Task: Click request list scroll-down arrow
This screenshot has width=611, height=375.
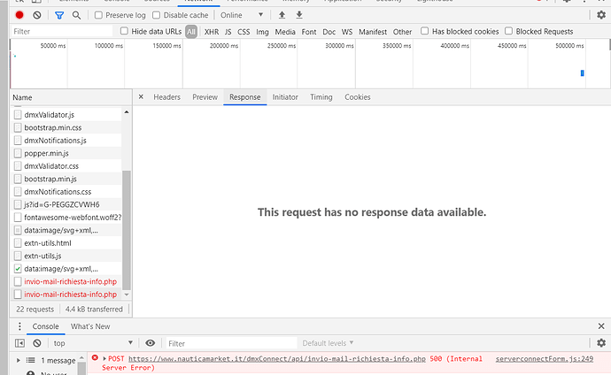Action: click(127, 295)
